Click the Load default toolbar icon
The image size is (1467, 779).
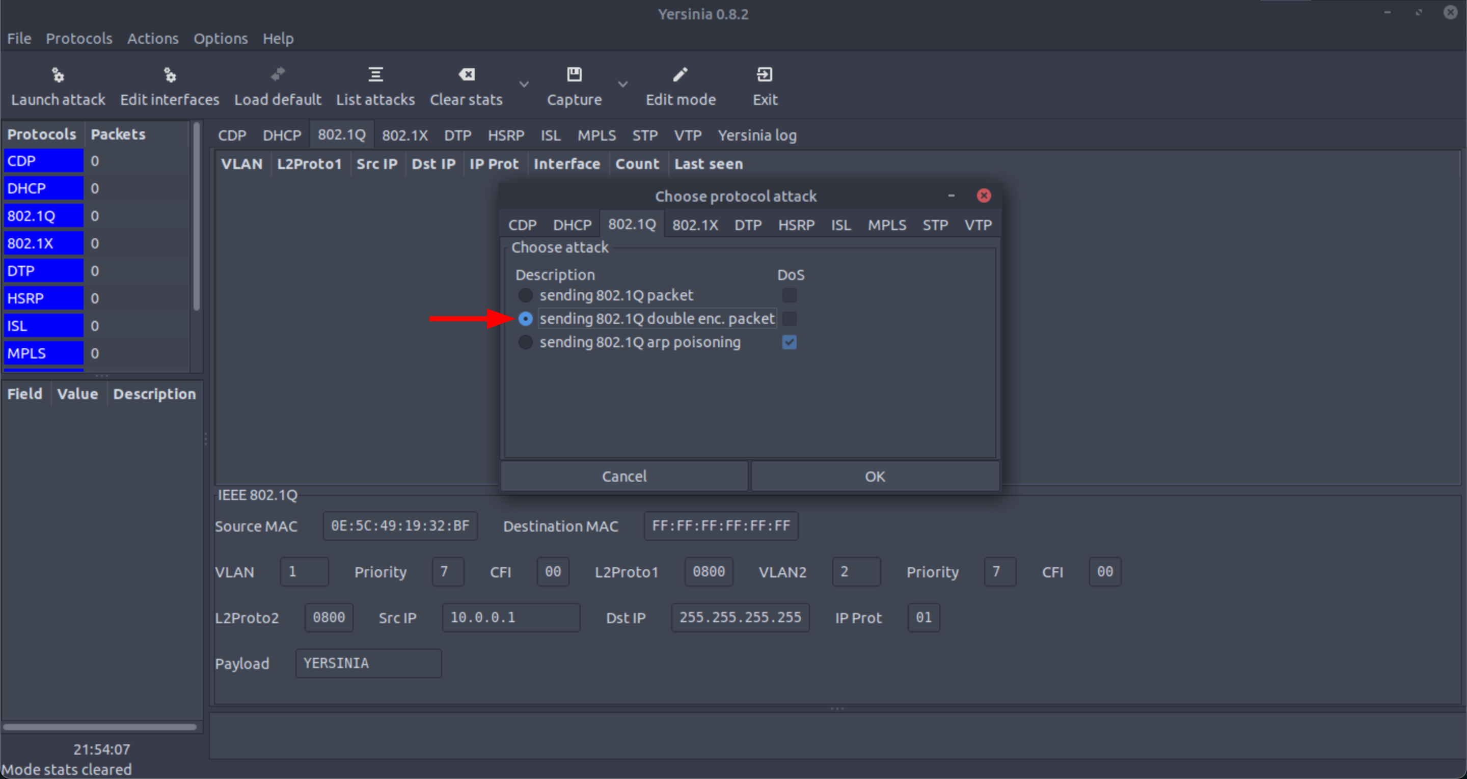[278, 75]
